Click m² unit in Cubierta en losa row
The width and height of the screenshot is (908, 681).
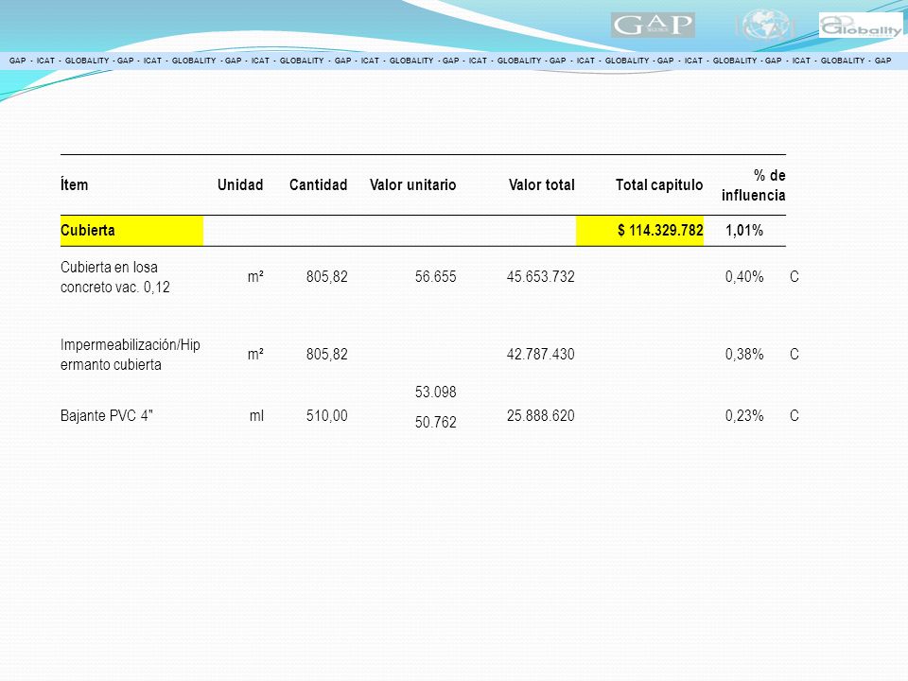coord(255,277)
